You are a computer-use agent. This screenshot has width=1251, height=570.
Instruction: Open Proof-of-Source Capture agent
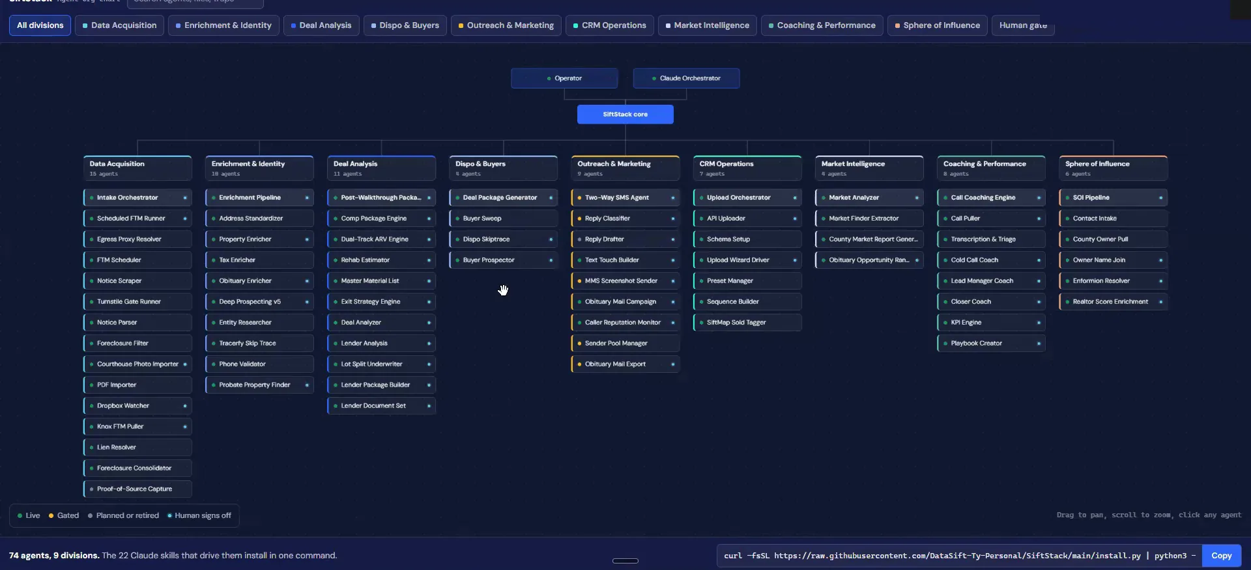coord(137,489)
